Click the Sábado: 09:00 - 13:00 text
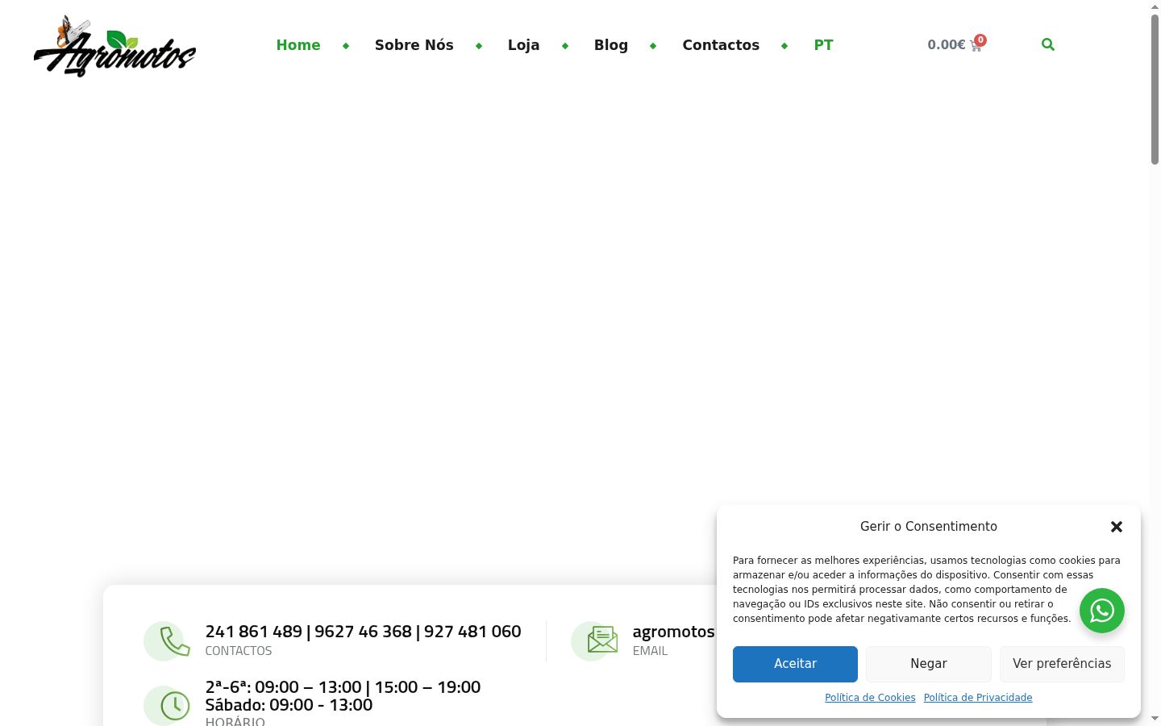Viewport: 1161px width, 726px height. [x=289, y=705]
